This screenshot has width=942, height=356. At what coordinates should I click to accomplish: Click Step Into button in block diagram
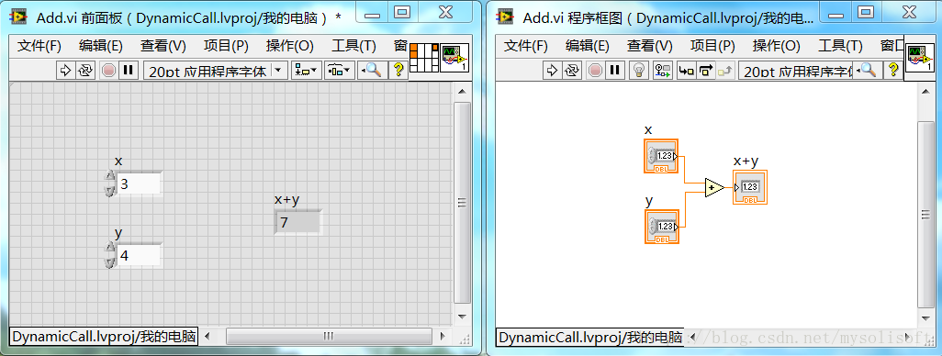(686, 71)
